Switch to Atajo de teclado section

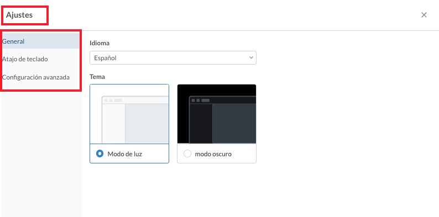click(x=41, y=59)
